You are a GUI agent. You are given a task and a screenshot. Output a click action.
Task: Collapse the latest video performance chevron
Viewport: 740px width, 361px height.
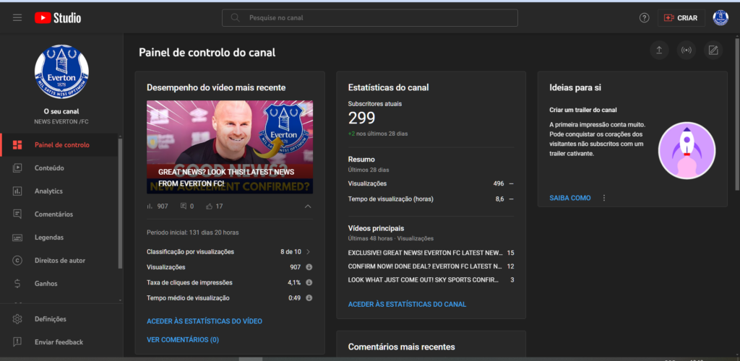tap(308, 206)
